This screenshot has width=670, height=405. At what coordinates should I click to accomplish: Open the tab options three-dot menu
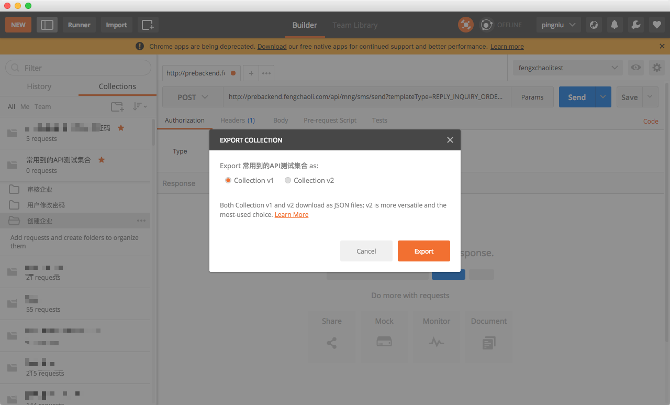pyautogui.click(x=266, y=73)
